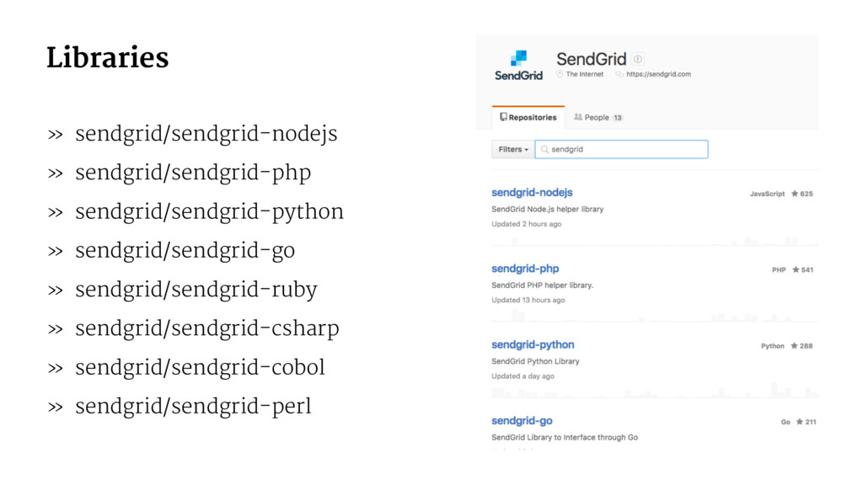The image size is (863, 485).
Task: Click the sendgrid-python activity graph
Action: [654, 391]
